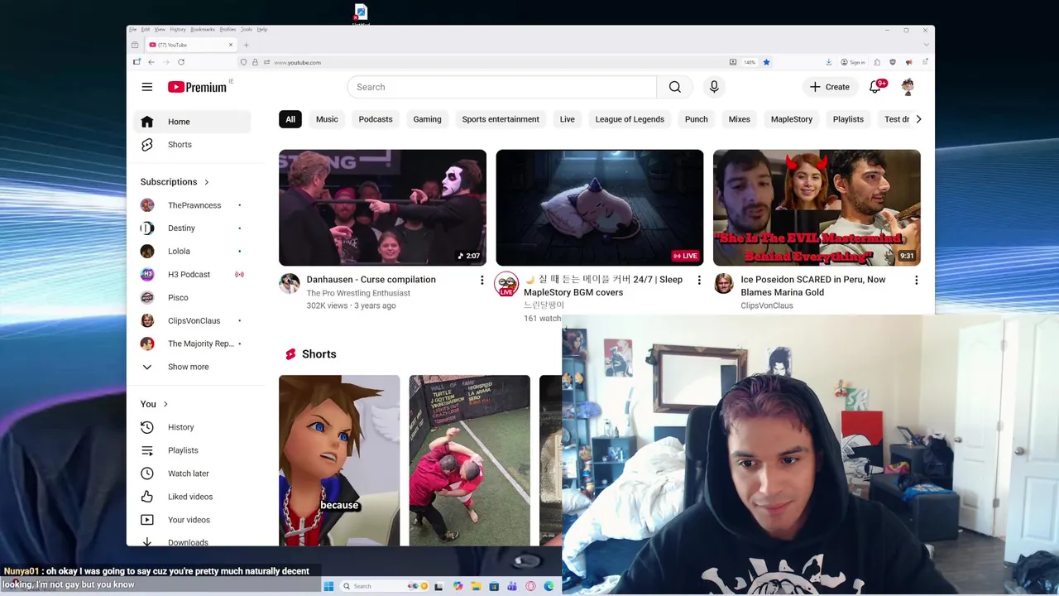This screenshot has height=596, width=1059.
Task: Open Lolola subscription channel
Action: [192, 252]
